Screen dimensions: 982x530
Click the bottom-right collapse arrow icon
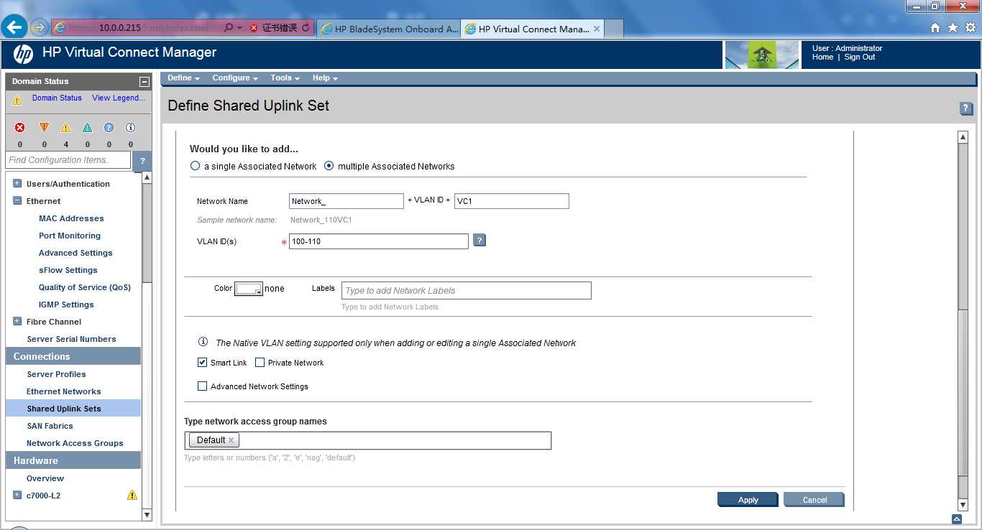957,519
